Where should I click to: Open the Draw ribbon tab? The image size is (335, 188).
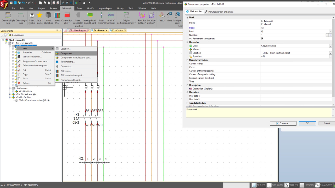tap(79, 8)
